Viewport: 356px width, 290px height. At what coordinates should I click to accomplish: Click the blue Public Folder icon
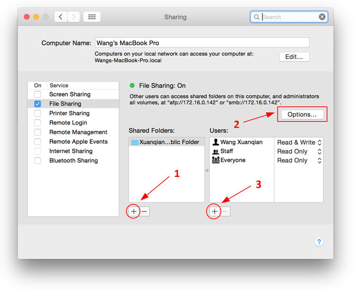pyautogui.click(x=135, y=142)
